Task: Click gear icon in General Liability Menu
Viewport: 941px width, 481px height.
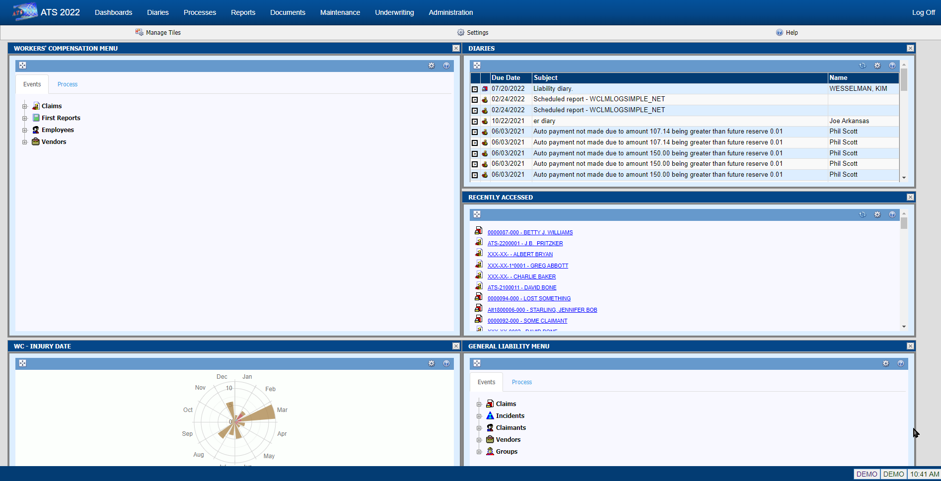Action: point(886,363)
